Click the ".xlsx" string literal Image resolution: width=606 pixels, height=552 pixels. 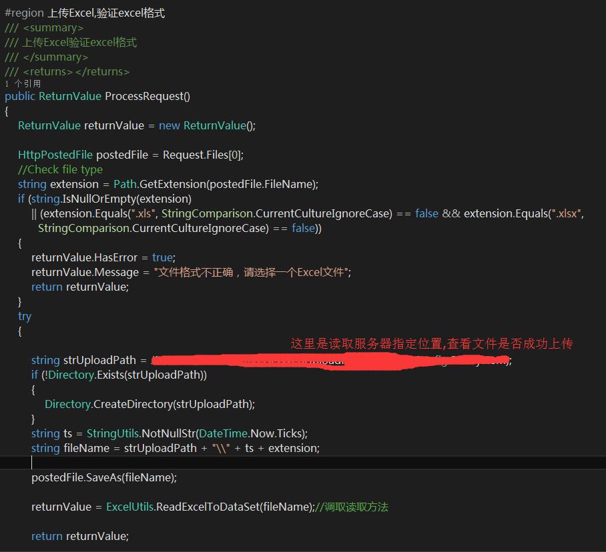(566, 213)
